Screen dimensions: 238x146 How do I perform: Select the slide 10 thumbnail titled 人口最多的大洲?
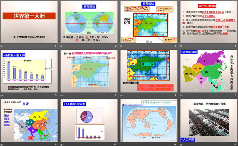89,120
